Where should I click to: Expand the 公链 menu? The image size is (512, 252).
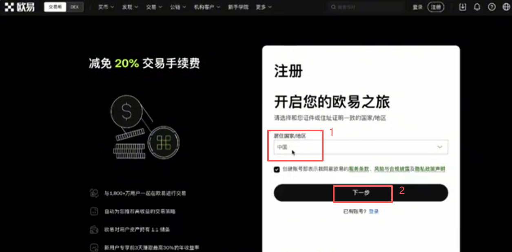coord(178,7)
